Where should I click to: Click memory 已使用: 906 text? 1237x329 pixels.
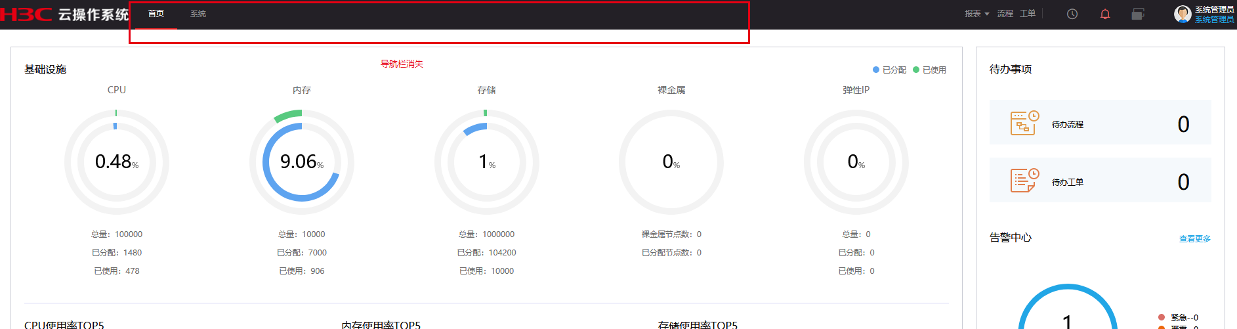click(302, 271)
